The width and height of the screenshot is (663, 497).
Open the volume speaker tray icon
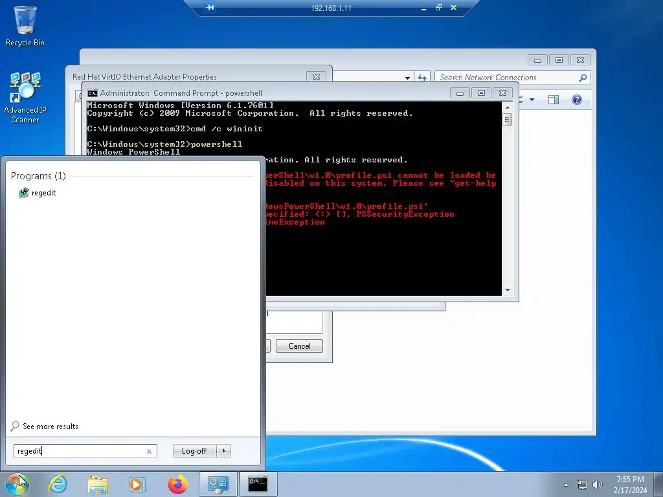tap(598, 485)
